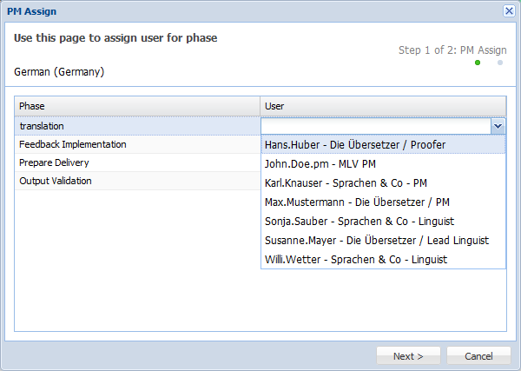Select the Output Validation phase row
The height and width of the screenshot is (371, 521).
[137, 181]
